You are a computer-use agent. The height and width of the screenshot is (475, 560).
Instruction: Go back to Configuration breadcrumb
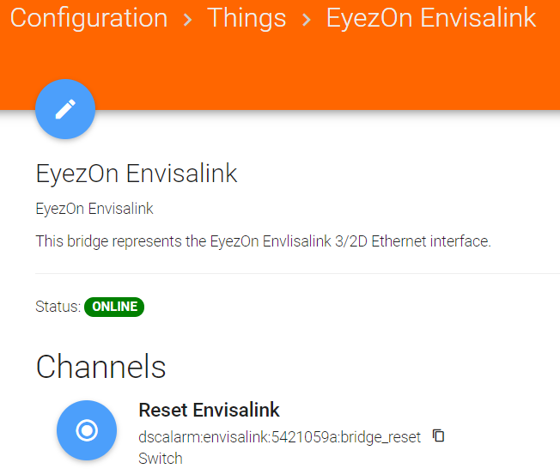pyautogui.click(x=89, y=18)
